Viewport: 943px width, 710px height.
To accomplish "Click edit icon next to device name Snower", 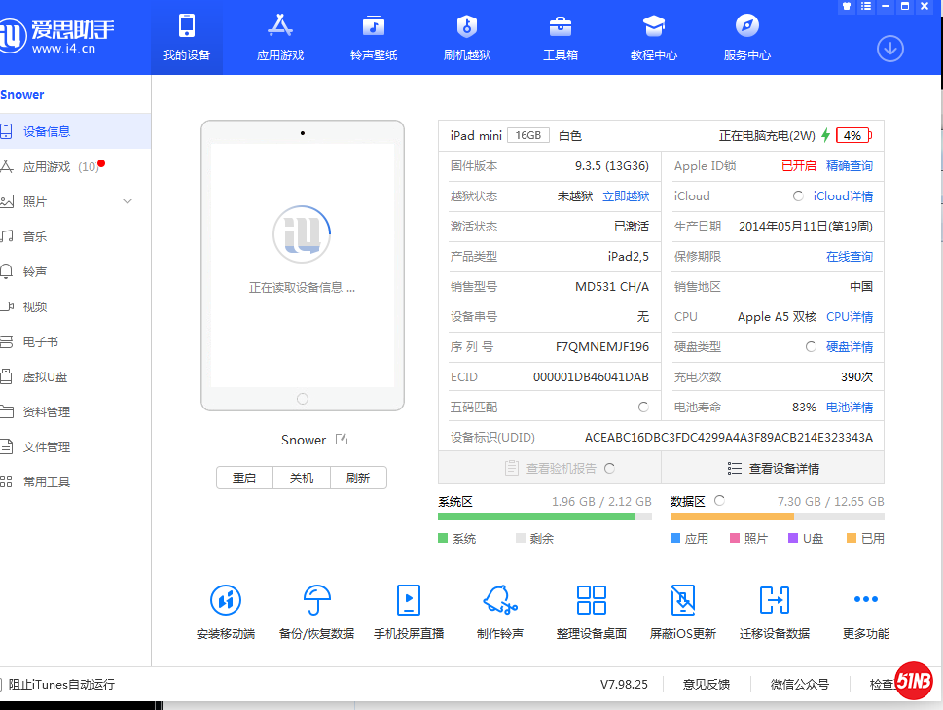I will (342, 440).
